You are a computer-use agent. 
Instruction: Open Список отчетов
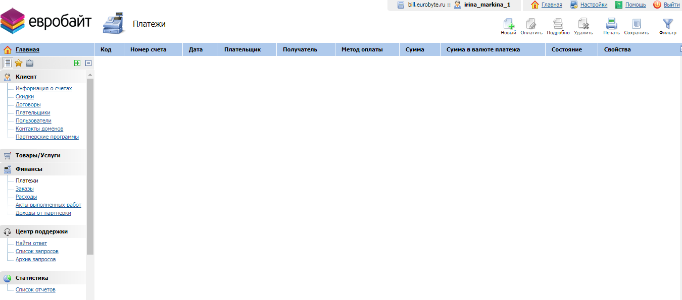click(x=35, y=289)
